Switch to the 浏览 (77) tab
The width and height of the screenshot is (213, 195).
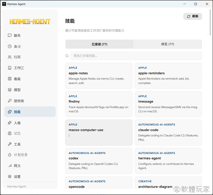point(167,44)
